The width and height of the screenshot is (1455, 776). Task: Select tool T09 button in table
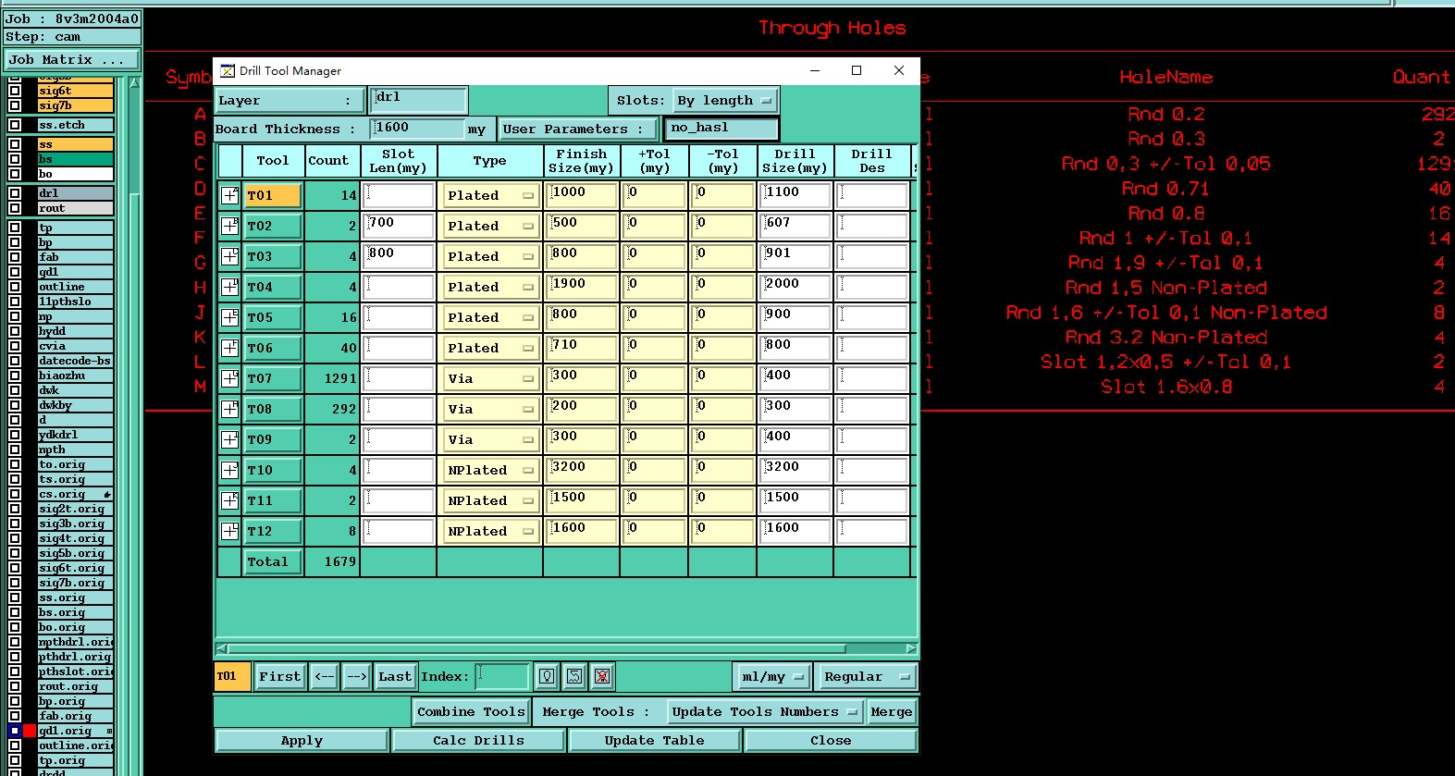click(273, 439)
